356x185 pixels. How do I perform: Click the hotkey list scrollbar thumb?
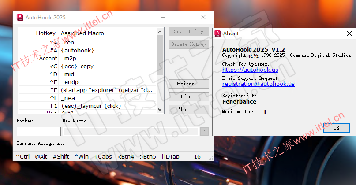[x=160, y=55]
